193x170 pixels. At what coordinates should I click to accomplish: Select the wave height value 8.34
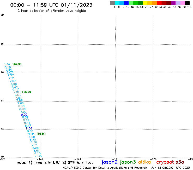coord(7,64)
